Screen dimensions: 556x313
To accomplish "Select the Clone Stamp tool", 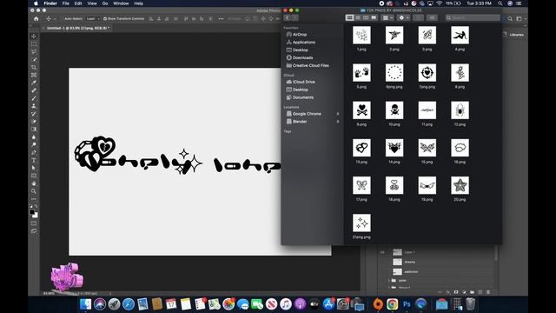I will (x=34, y=106).
